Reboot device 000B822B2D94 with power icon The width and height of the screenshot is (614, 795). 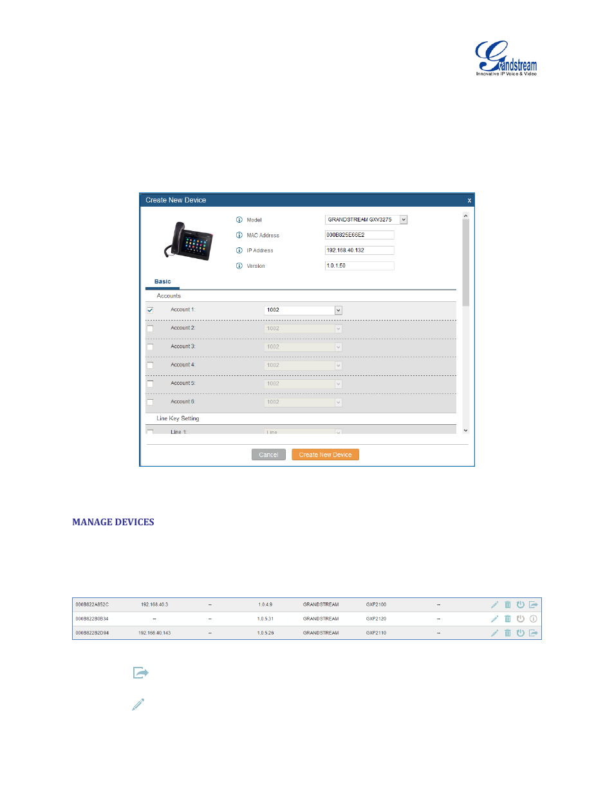click(521, 633)
